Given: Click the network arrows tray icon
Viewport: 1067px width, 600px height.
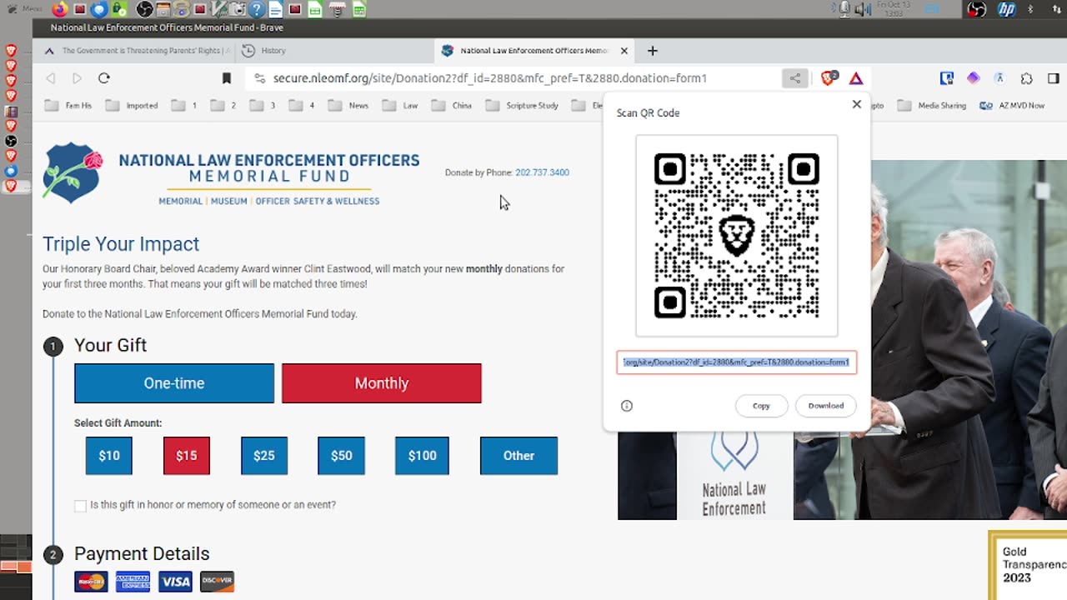Looking at the screenshot, I should point(1057,9).
